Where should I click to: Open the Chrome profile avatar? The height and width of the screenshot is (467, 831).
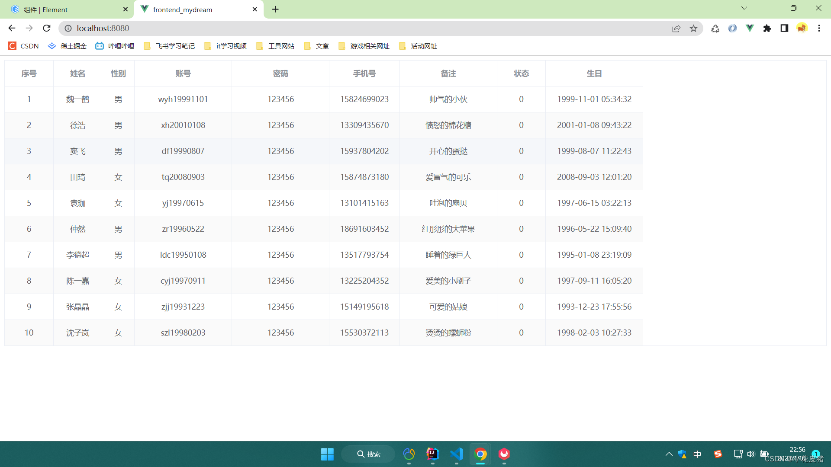[x=802, y=28]
